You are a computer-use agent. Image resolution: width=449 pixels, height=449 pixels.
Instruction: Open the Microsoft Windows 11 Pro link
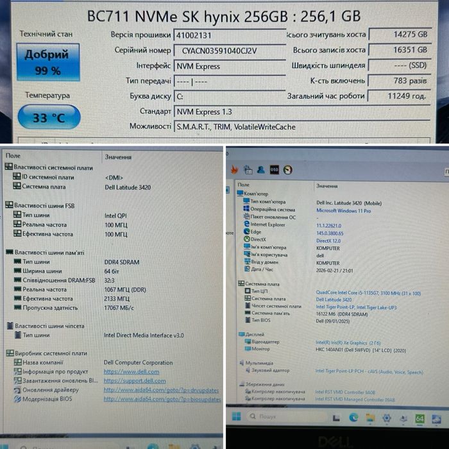(343, 211)
